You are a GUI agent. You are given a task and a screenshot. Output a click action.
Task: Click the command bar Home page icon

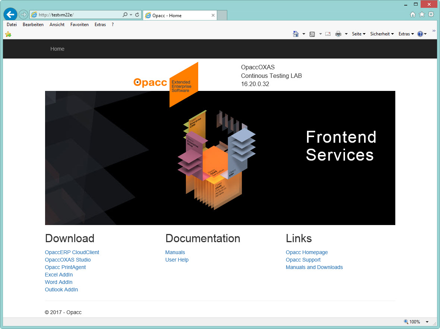click(295, 34)
